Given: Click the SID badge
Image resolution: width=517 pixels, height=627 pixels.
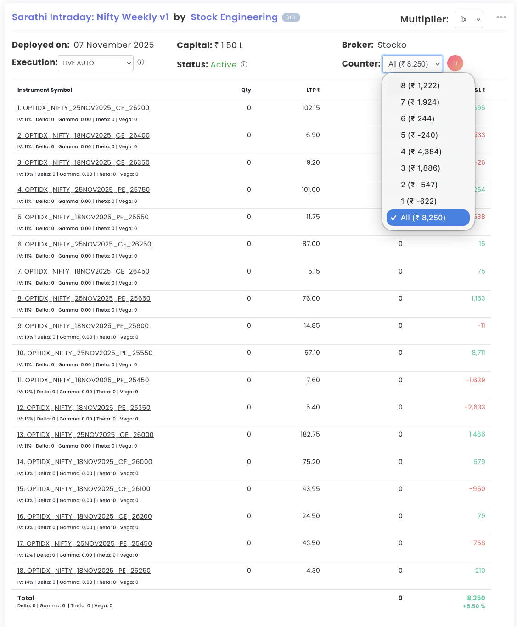Looking at the screenshot, I should point(291,17).
